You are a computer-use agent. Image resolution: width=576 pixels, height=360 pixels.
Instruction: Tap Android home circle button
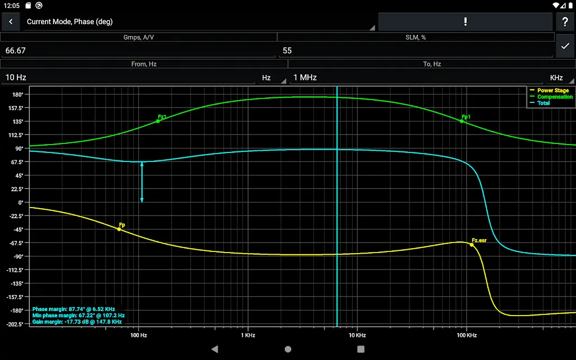click(288, 349)
